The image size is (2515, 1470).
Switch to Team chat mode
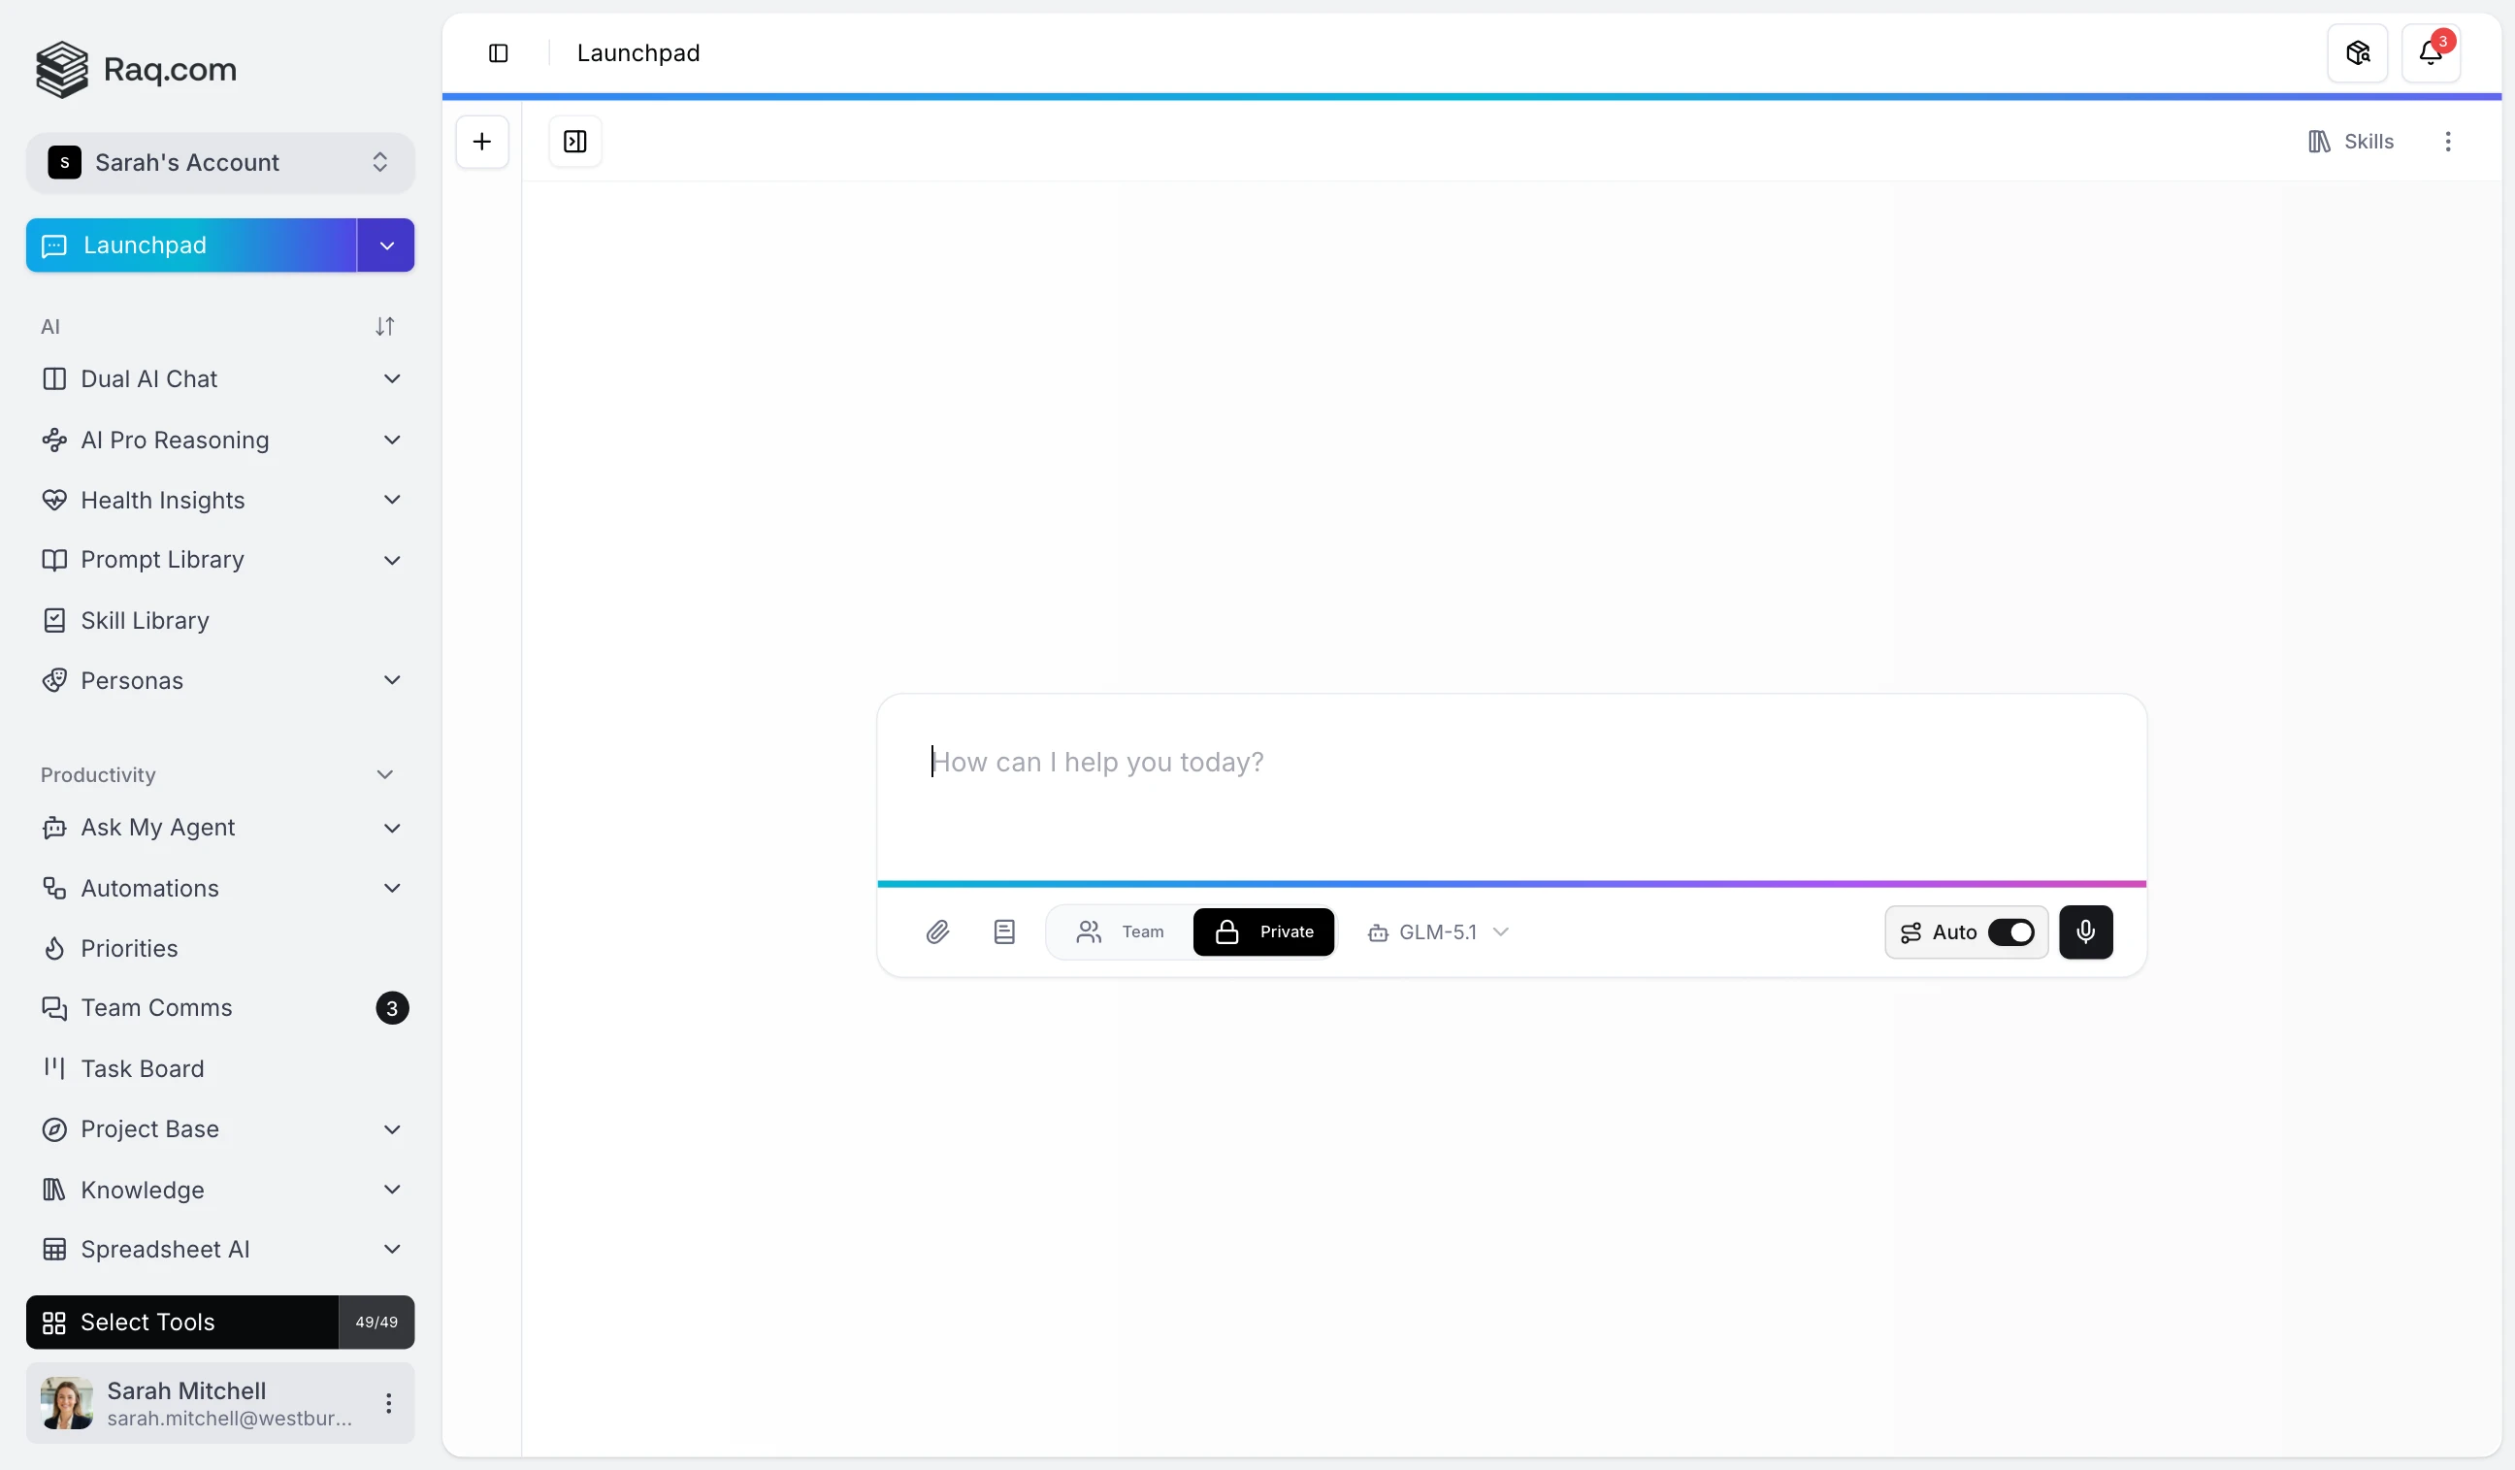click(x=1120, y=931)
